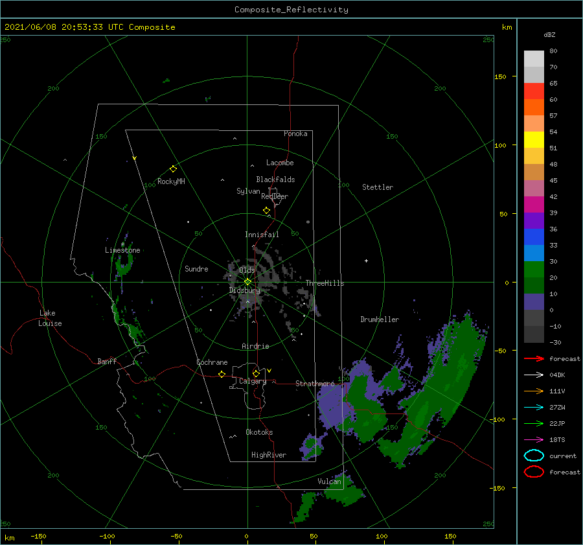
Task: Click the red 60-65 dBZ swatch
Action: click(x=534, y=91)
